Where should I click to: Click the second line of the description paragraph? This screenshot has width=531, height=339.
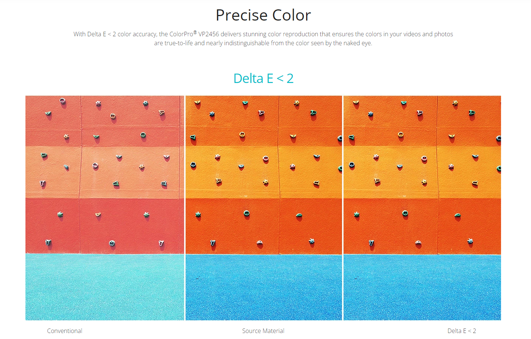point(263,43)
